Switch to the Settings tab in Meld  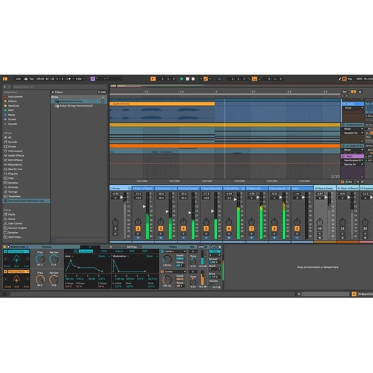pos(132,247)
